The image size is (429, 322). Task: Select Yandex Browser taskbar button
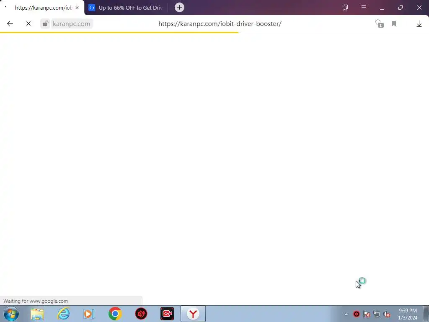click(x=193, y=314)
